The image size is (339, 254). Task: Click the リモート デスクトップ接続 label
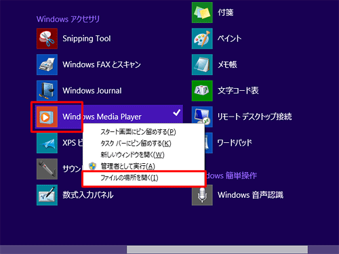(x=254, y=117)
